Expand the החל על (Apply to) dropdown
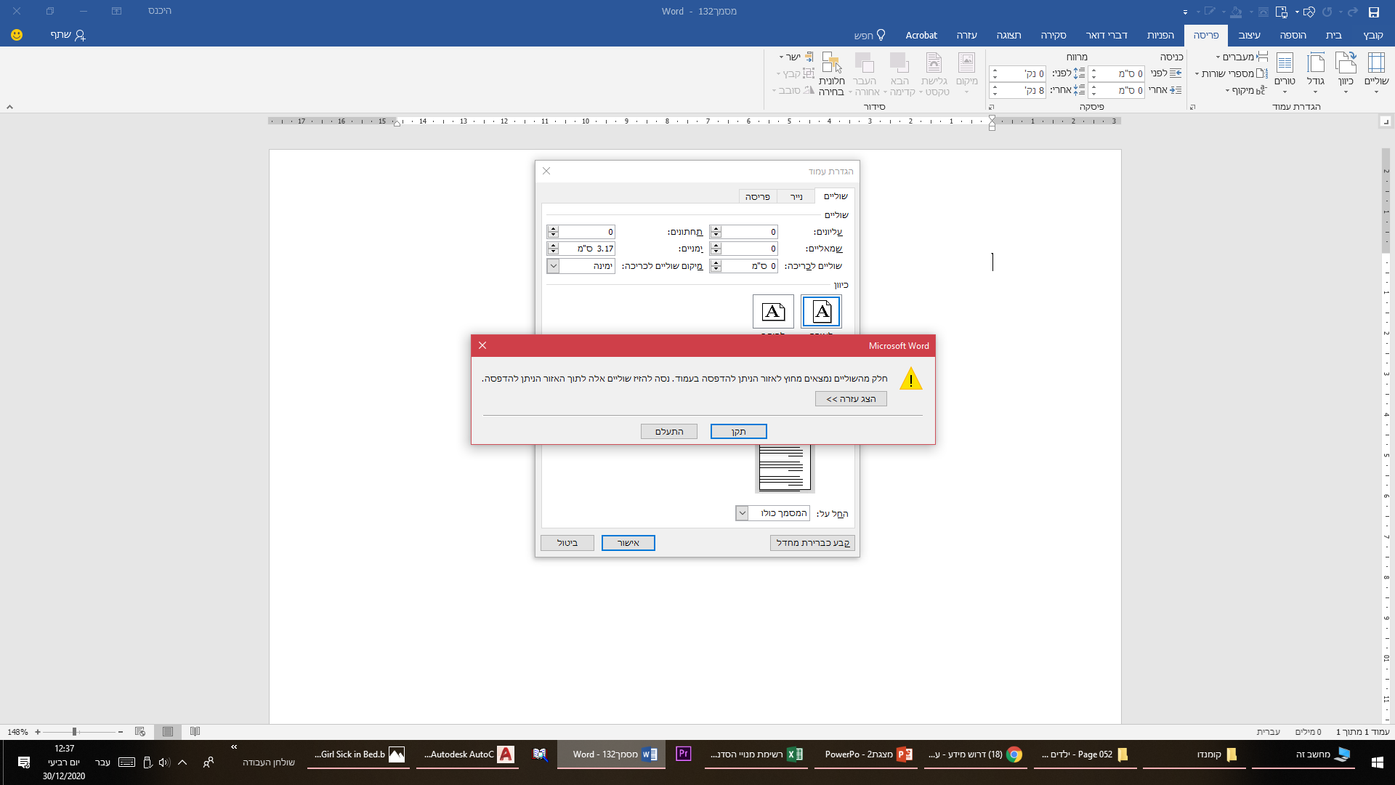Image resolution: width=1395 pixels, height=785 pixels. [742, 513]
